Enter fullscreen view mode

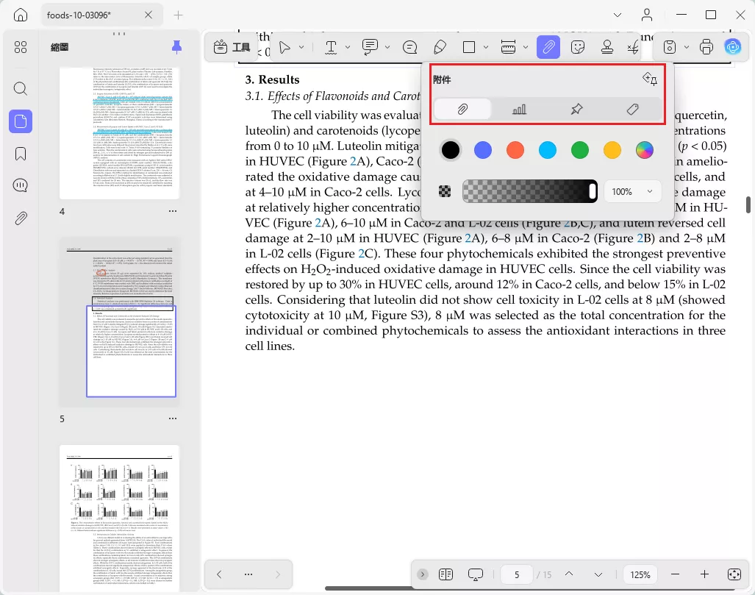(734, 574)
